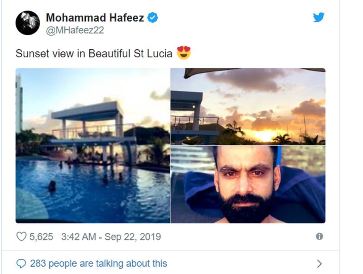Expand the conversation with the right chevron

point(319,264)
